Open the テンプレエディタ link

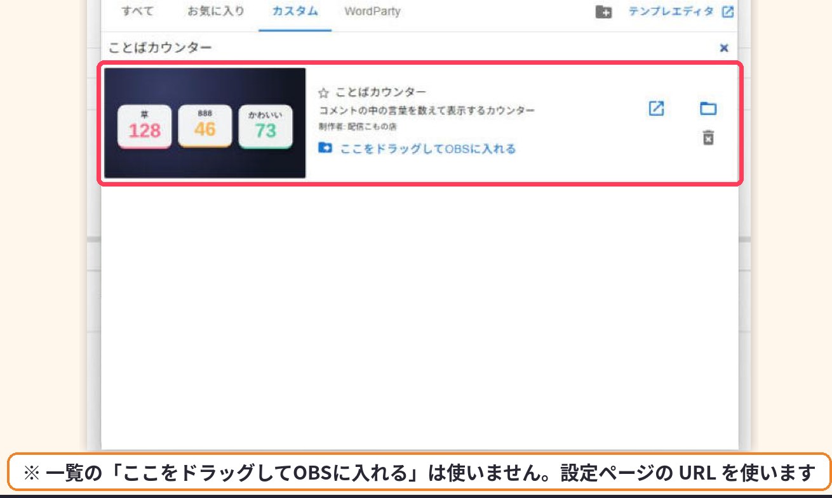(x=671, y=11)
